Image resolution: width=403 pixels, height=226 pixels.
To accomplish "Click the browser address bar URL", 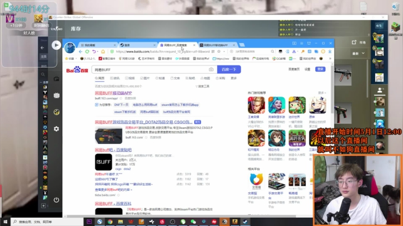I will (x=163, y=51).
